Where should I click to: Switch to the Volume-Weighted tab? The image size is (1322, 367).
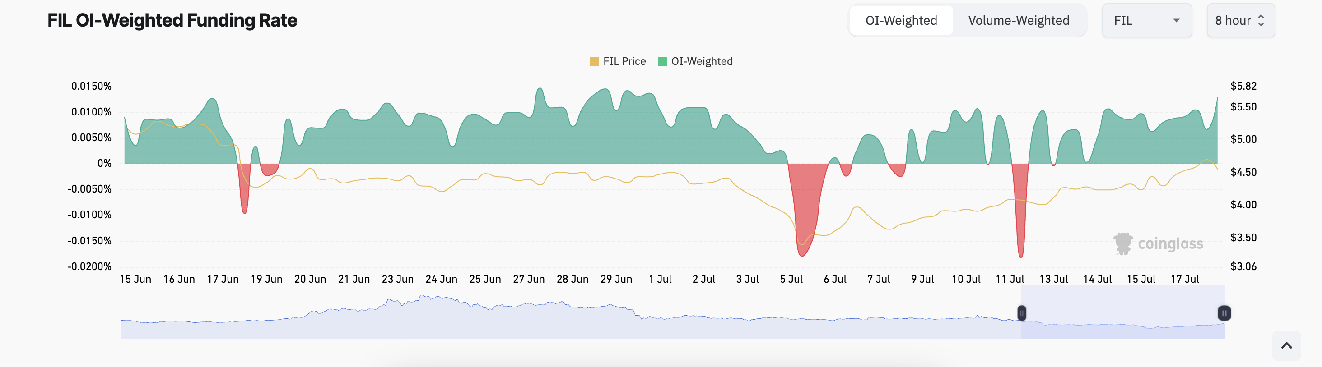coord(1018,20)
